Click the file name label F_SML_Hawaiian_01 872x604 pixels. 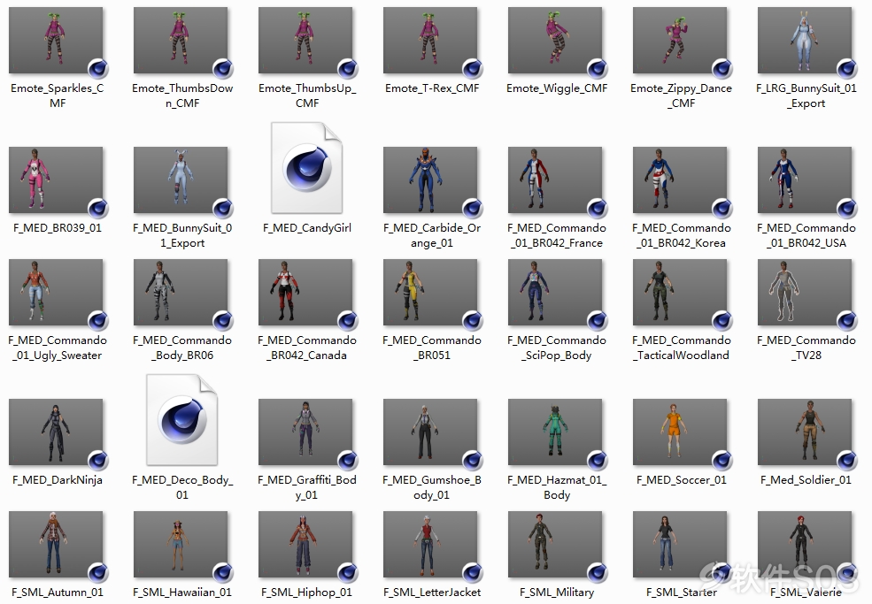(x=182, y=593)
